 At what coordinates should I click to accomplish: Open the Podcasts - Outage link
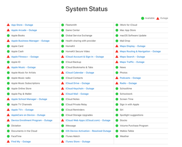130,78
